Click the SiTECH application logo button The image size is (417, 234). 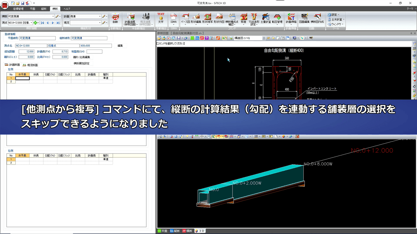5,5
